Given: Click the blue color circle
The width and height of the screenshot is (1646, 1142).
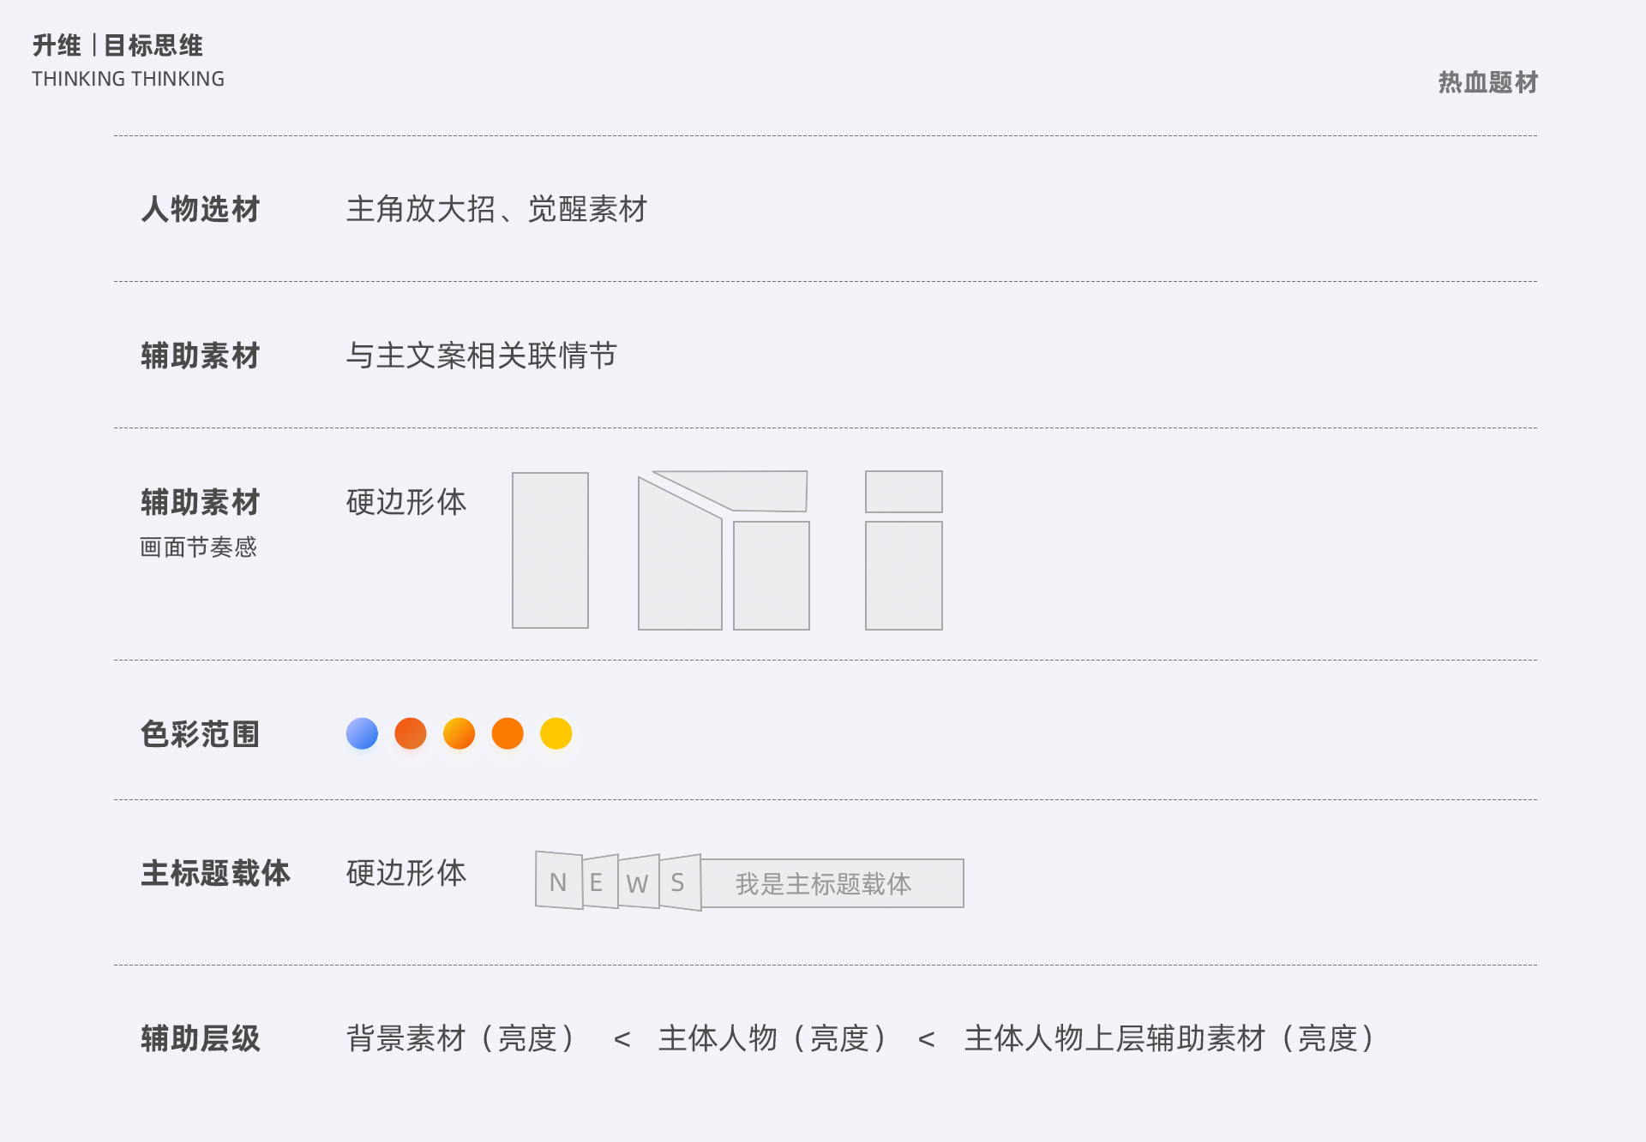Looking at the screenshot, I should pyautogui.click(x=362, y=733).
